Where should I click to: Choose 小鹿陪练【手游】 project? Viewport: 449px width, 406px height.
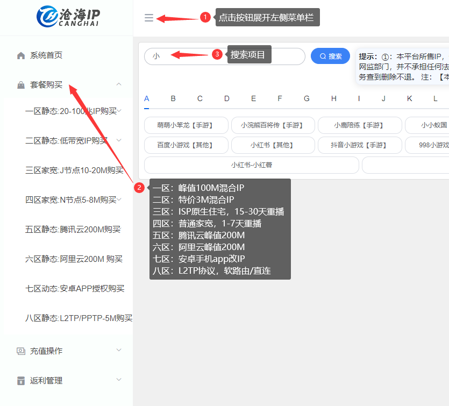[x=360, y=125]
